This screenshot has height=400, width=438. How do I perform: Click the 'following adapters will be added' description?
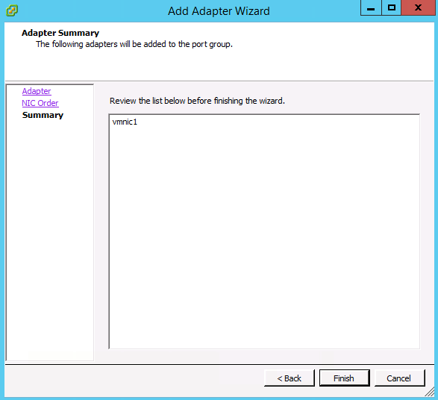coord(134,44)
